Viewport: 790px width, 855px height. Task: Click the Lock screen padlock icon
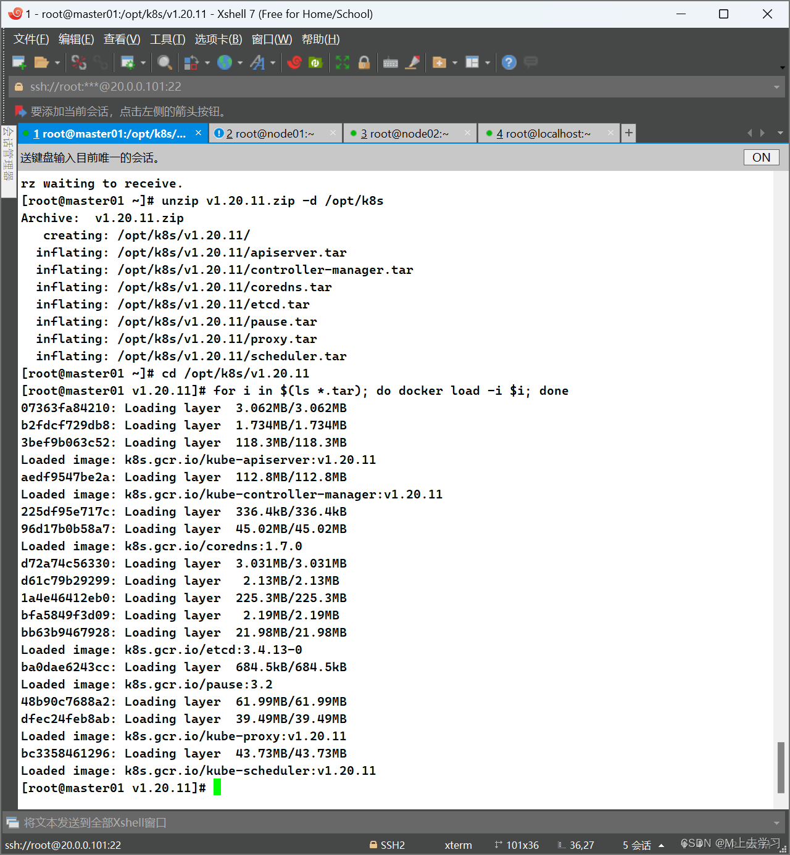coord(364,62)
